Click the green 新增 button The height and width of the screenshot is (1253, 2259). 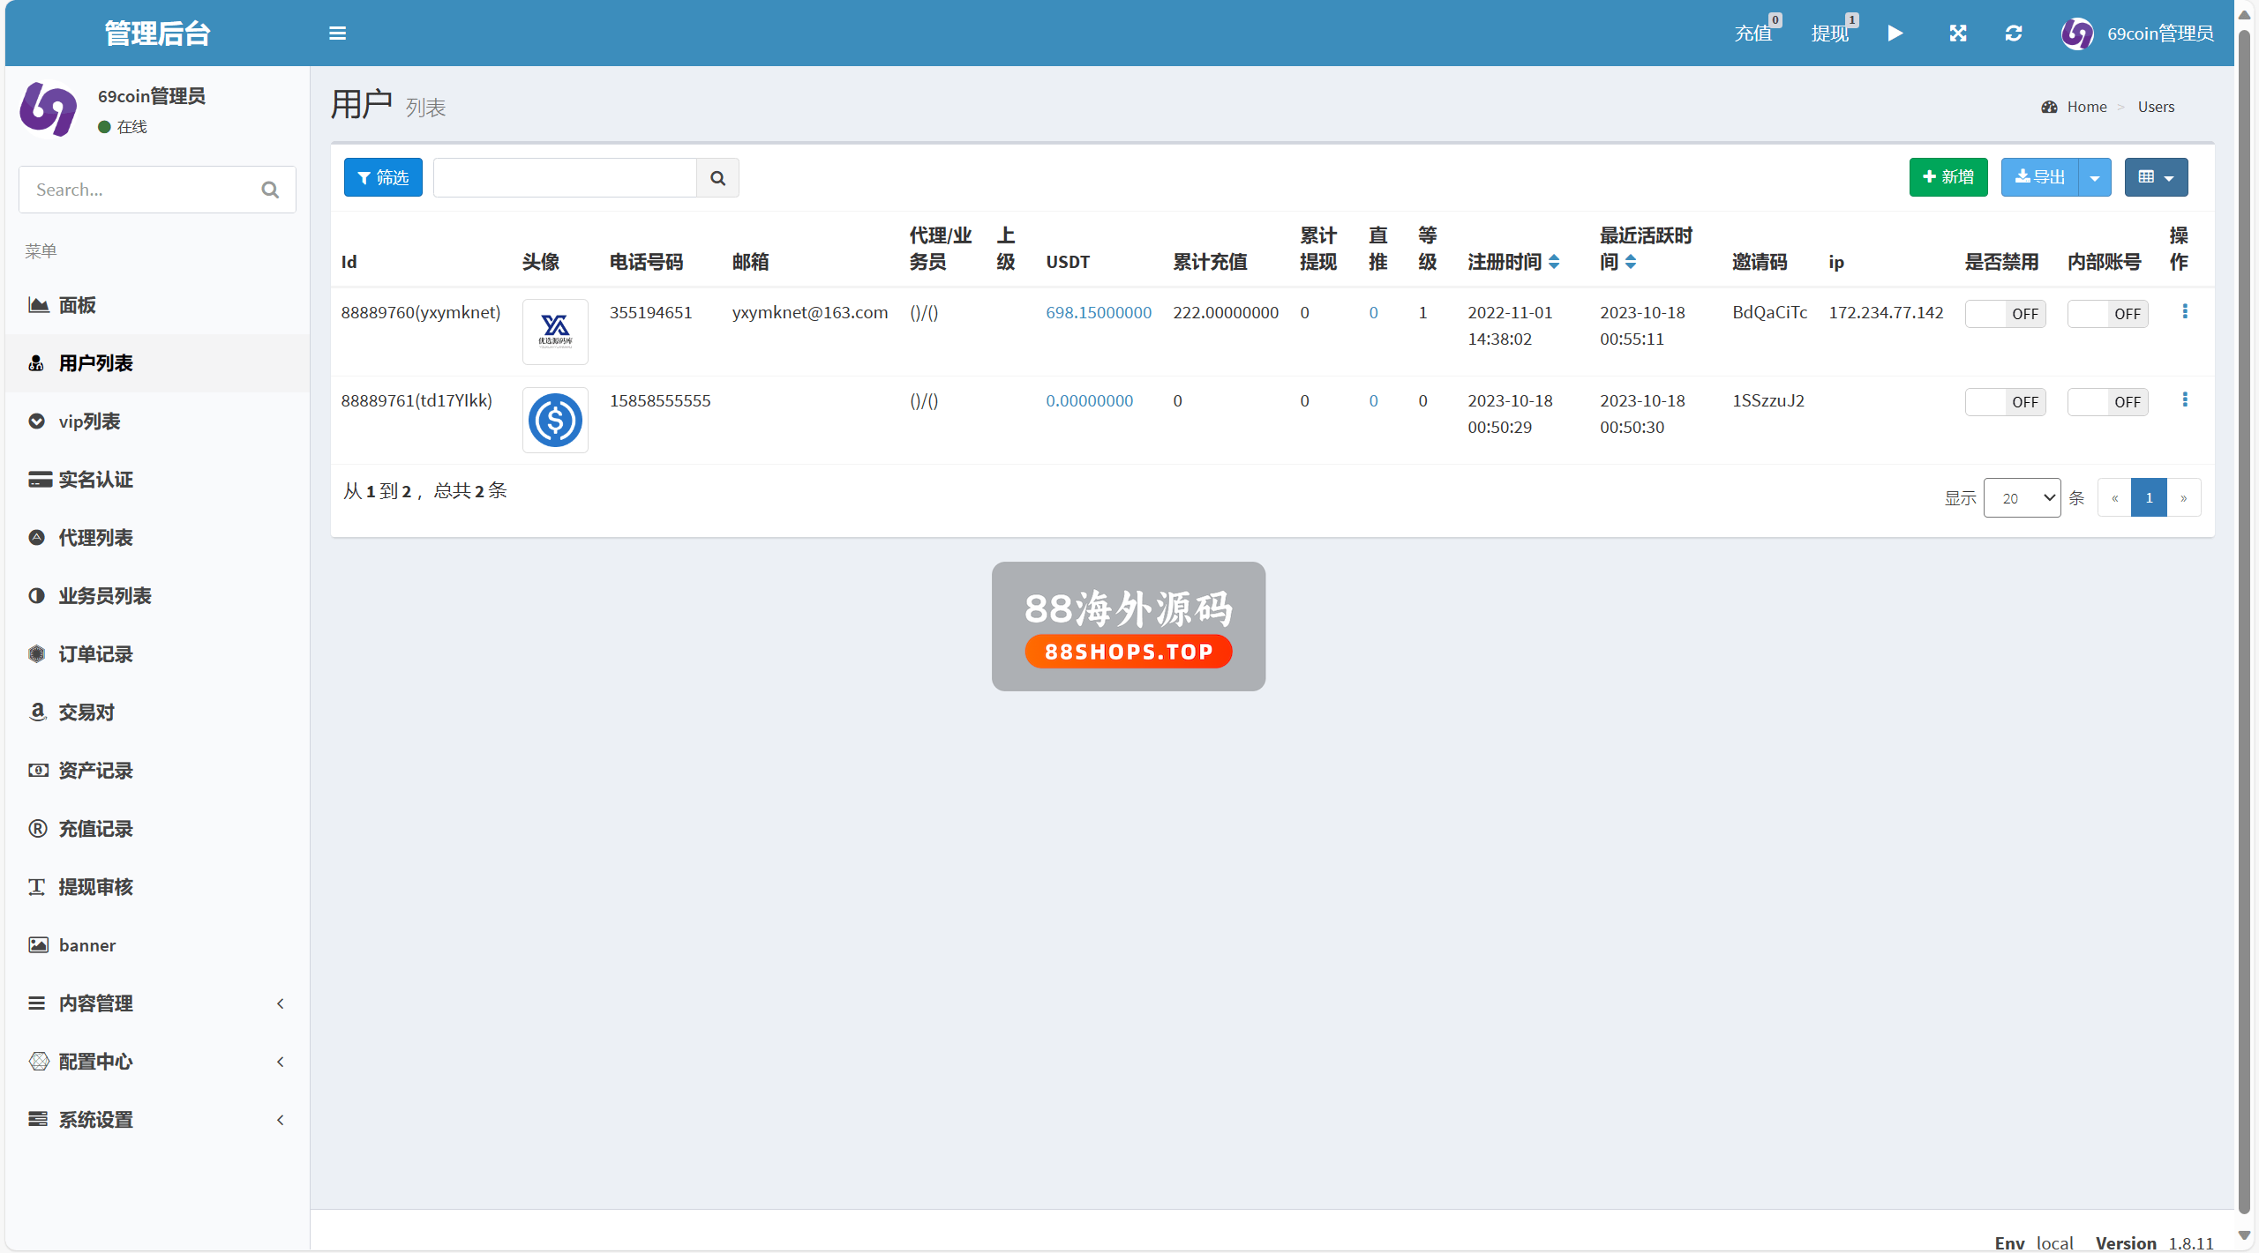(x=1948, y=177)
